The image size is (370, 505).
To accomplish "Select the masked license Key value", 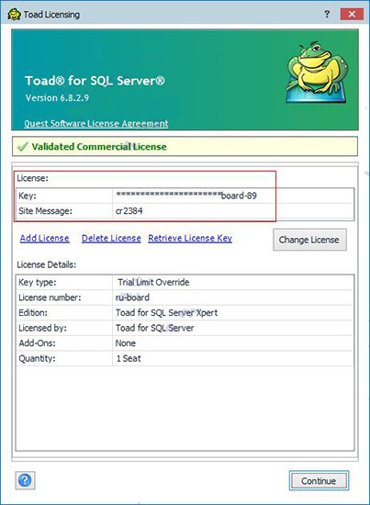I will pyautogui.click(x=186, y=196).
